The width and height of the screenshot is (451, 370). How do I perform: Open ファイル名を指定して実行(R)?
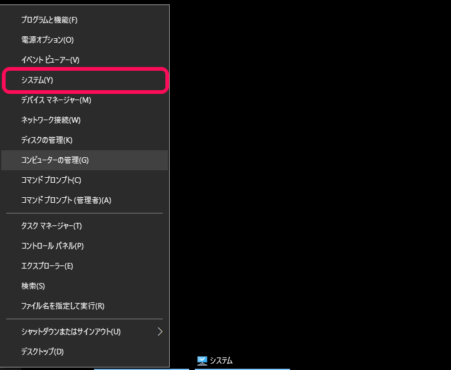(85, 306)
